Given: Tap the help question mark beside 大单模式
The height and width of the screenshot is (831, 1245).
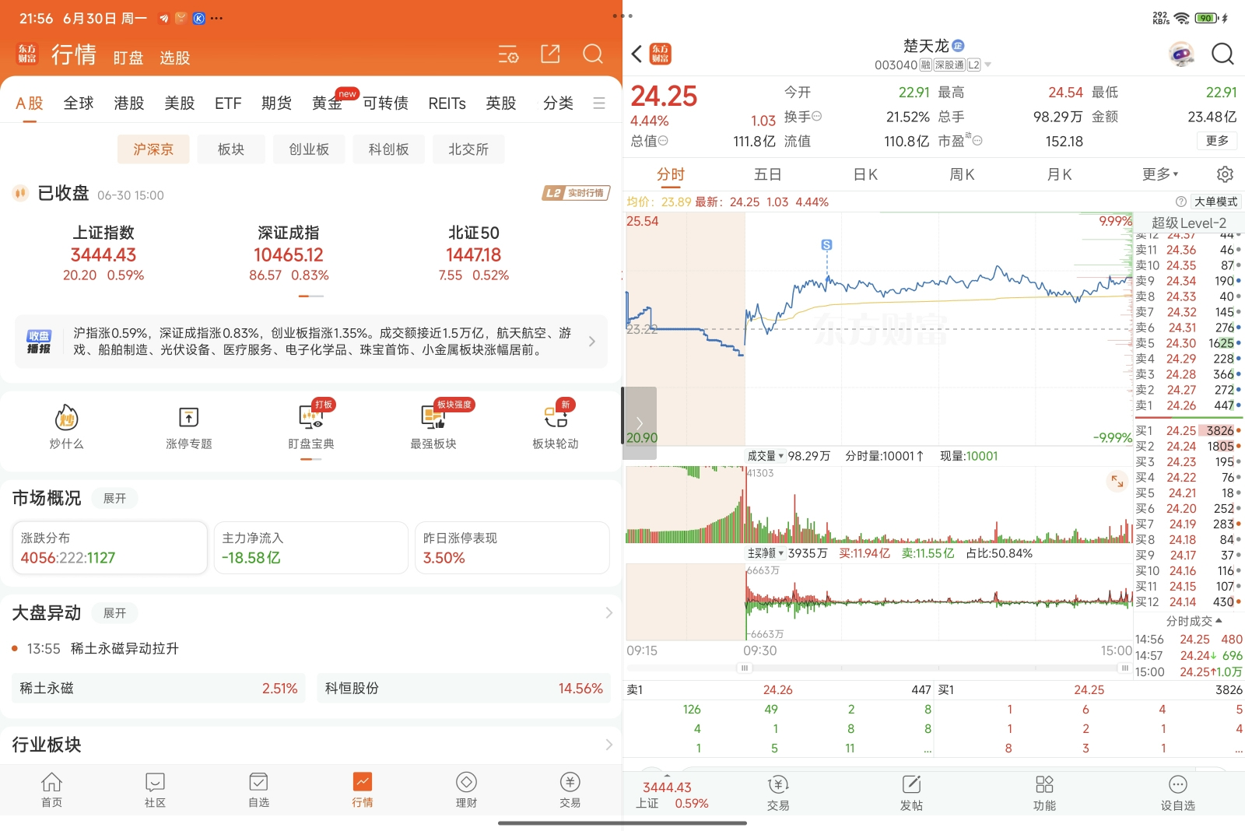Looking at the screenshot, I should pyautogui.click(x=1180, y=202).
